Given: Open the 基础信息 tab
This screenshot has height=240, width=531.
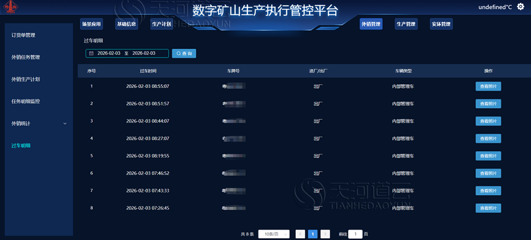Looking at the screenshot, I should point(126,24).
